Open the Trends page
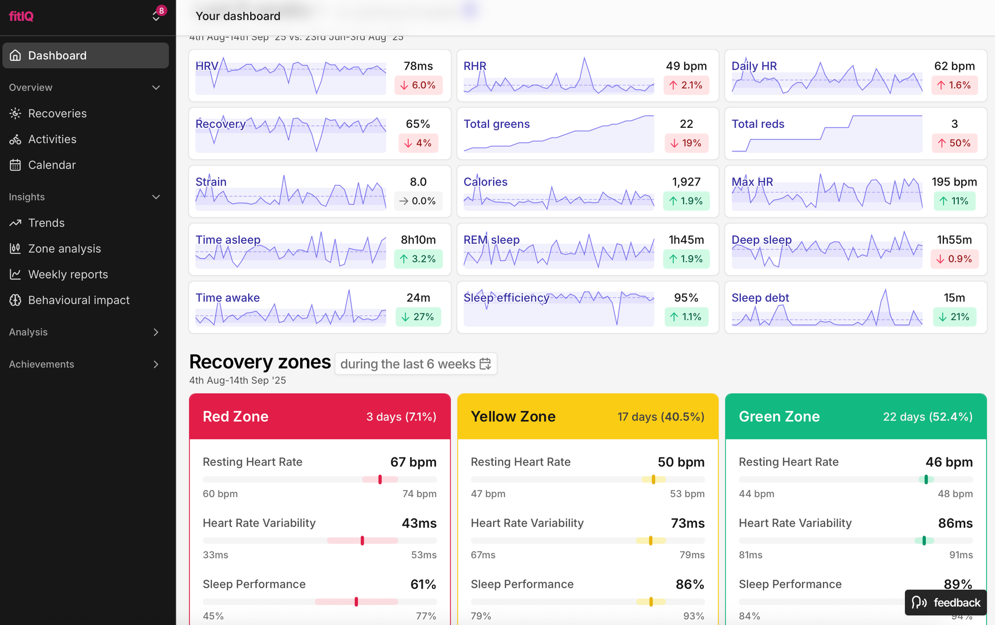Screen dimensions: 995x625 coord(46,223)
